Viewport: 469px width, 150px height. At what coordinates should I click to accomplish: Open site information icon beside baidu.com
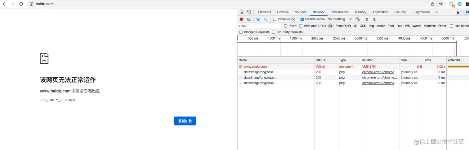[x=31, y=4]
